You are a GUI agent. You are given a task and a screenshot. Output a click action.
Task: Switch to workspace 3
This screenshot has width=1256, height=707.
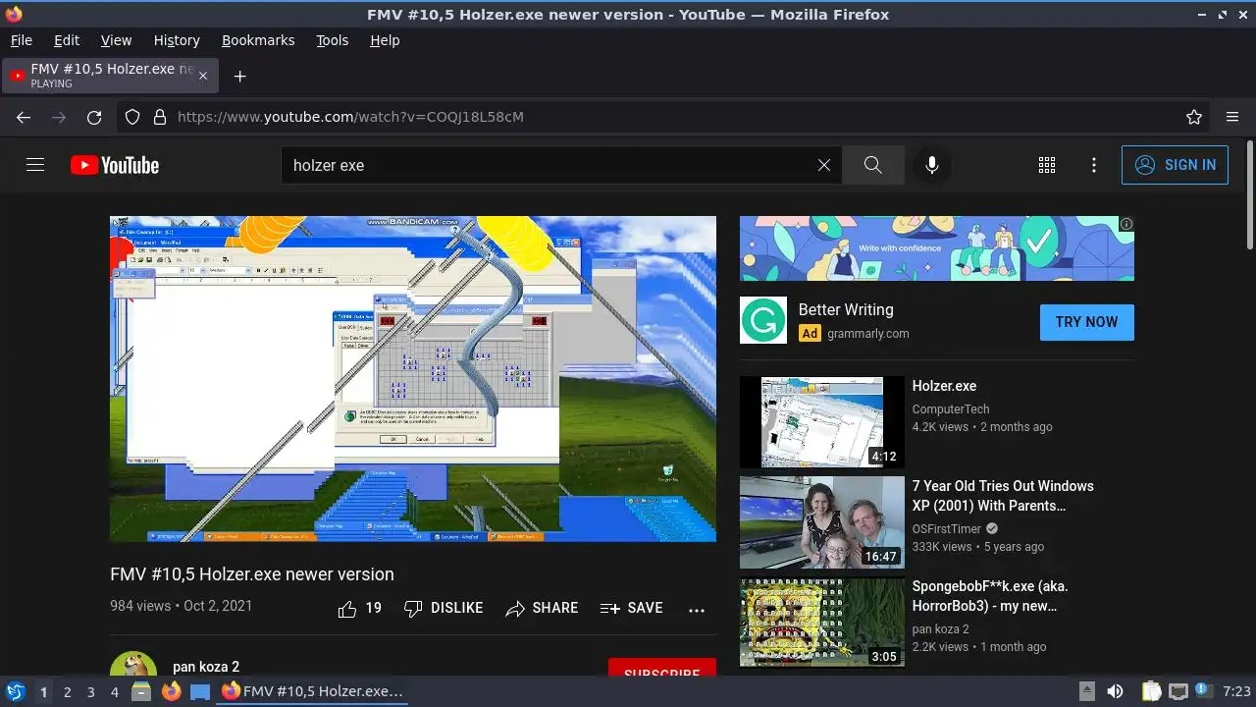90,692
